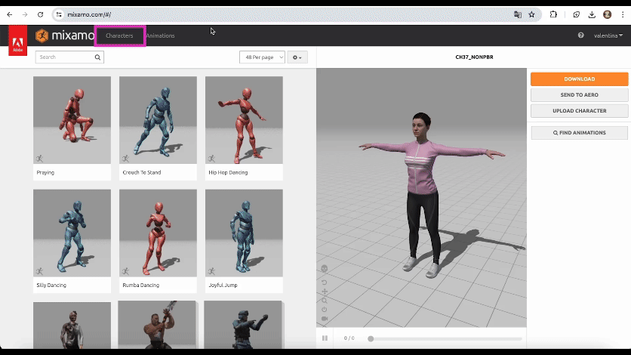Click the animation timeline slider handle
Image resolution: width=631 pixels, height=355 pixels.
click(371, 338)
